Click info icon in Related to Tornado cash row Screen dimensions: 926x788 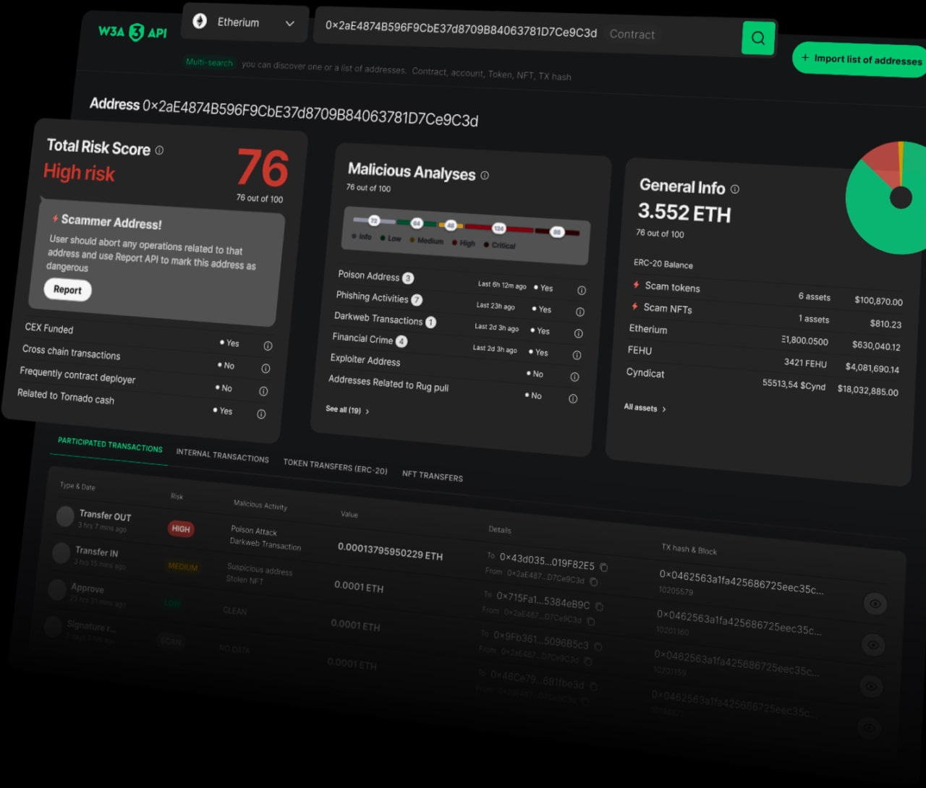coord(261,414)
